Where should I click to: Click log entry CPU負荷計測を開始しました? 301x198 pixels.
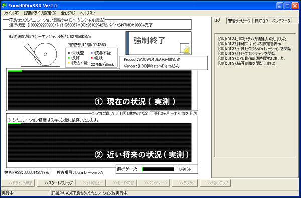(252, 58)
